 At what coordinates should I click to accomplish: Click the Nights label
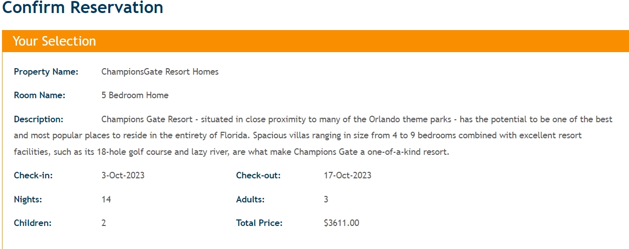coord(28,199)
